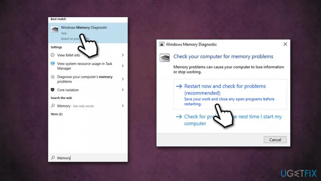Expand the View RAM info chevron

coord(123,55)
